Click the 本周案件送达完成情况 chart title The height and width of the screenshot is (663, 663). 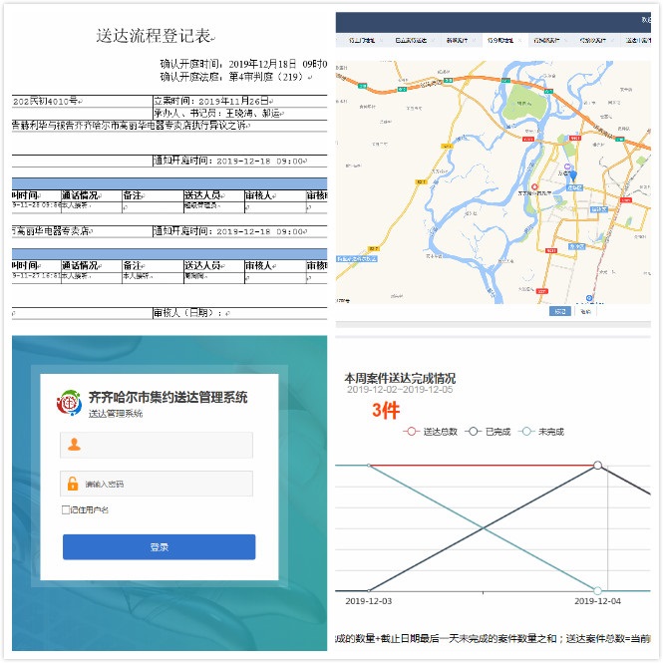click(400, 378)
